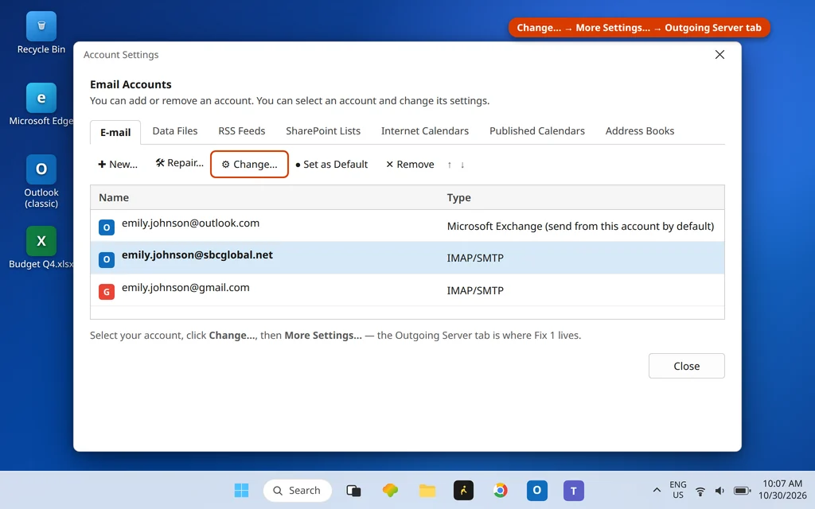Click icon of the gmail.com account

[x=107, y=291]
